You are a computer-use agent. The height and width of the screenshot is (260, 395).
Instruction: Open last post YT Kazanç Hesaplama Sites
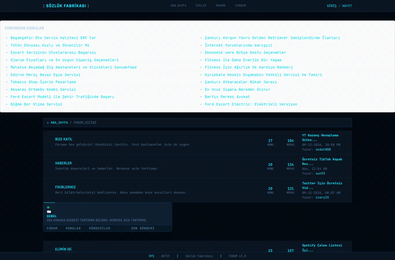320,138
